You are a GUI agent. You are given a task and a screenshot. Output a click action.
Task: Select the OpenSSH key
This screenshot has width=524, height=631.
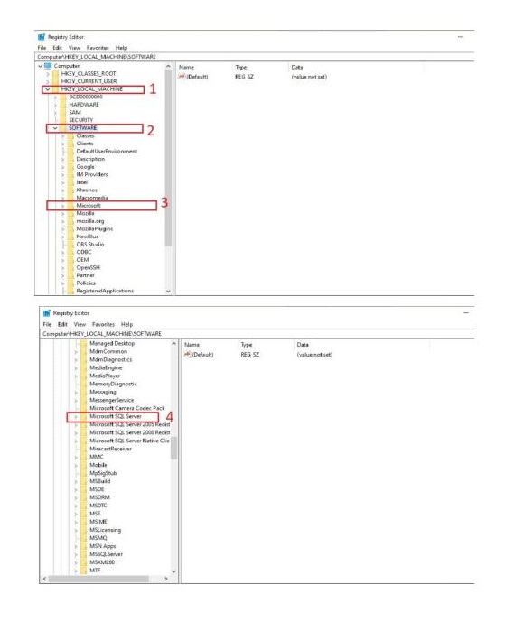click(89, 267)
